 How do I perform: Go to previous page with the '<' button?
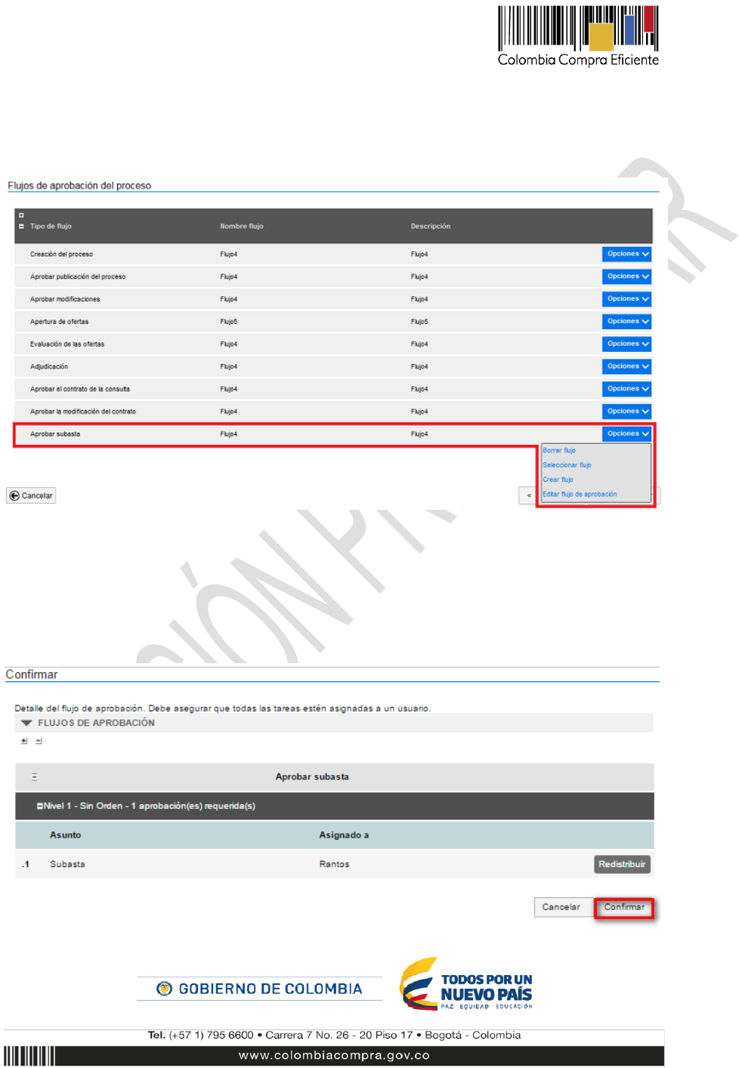click(x=528, y=495)
